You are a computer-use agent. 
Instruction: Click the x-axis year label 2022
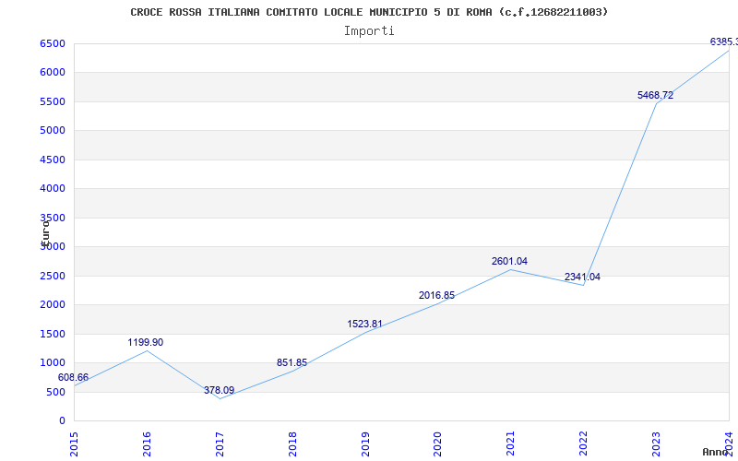tap(584, 443)
